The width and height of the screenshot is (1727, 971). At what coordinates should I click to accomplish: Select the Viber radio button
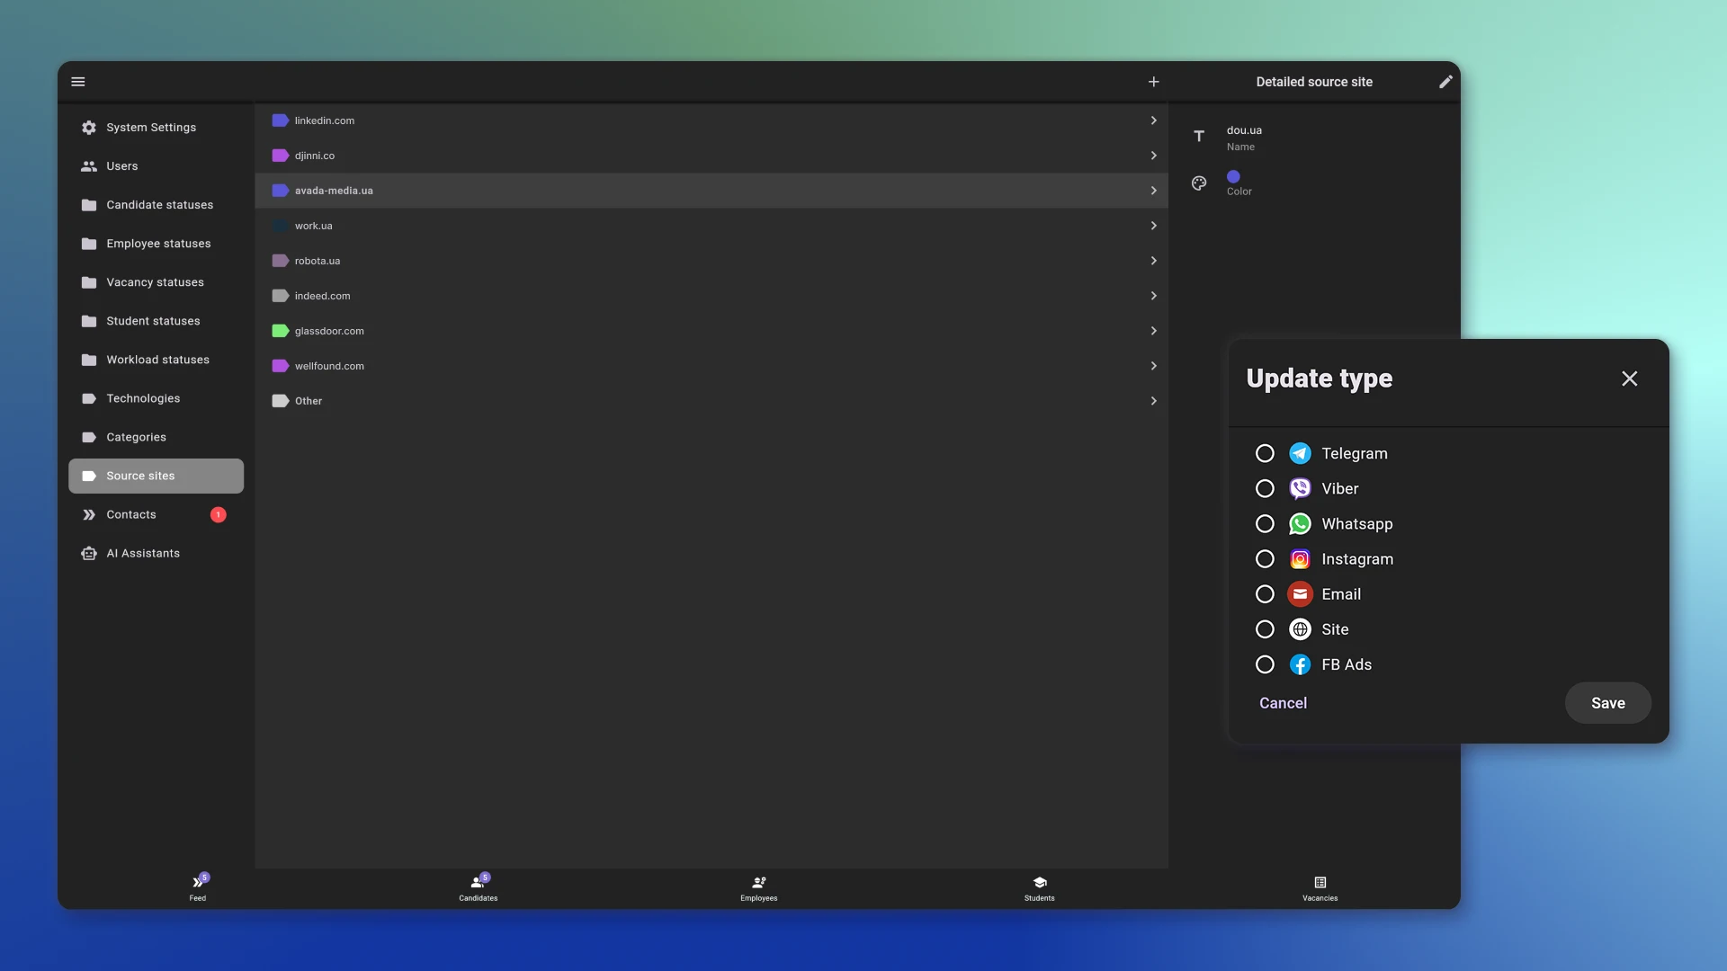click(x=1265, y=488)
